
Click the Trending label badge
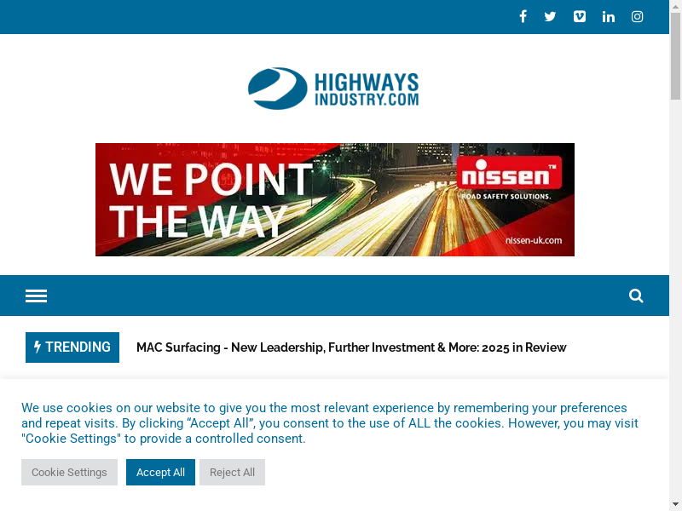[72, 347]
